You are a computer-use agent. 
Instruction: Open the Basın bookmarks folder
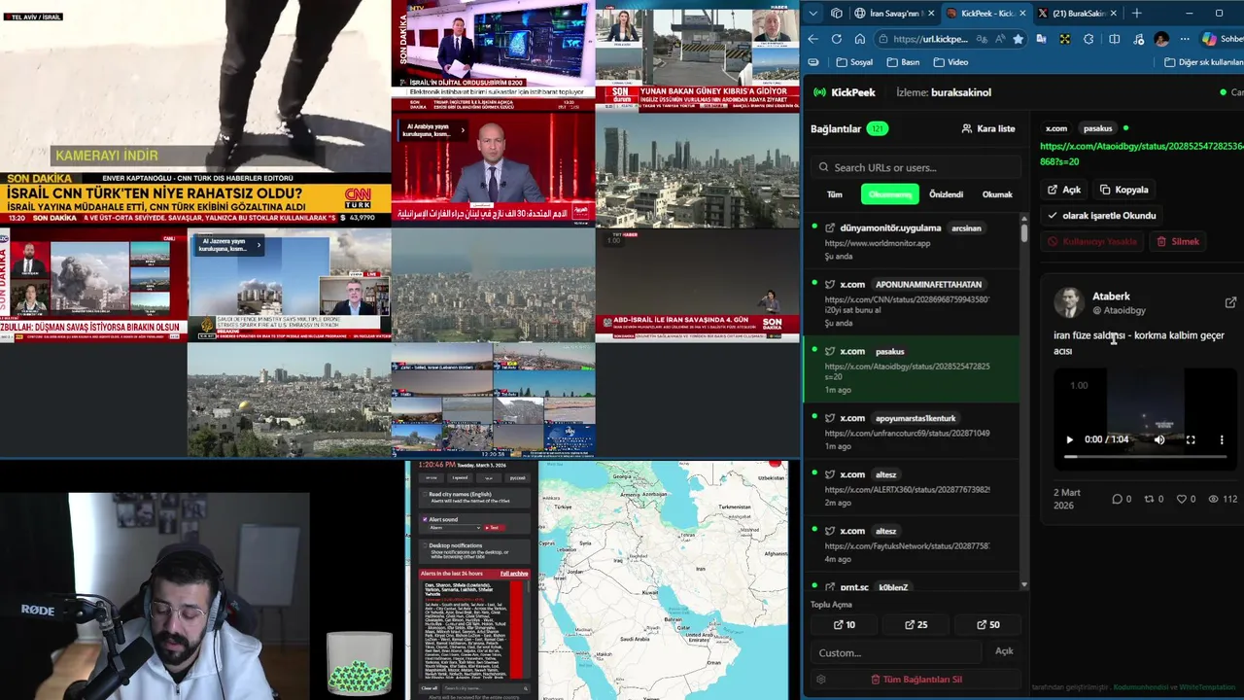click(903, 62)
